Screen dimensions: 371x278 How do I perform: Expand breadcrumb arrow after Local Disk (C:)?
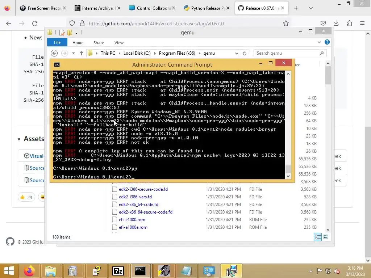155,54
